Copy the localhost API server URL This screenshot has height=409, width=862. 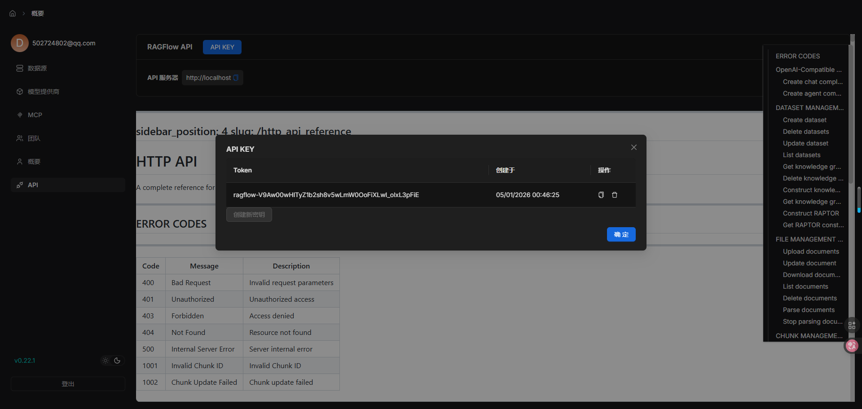236,78
